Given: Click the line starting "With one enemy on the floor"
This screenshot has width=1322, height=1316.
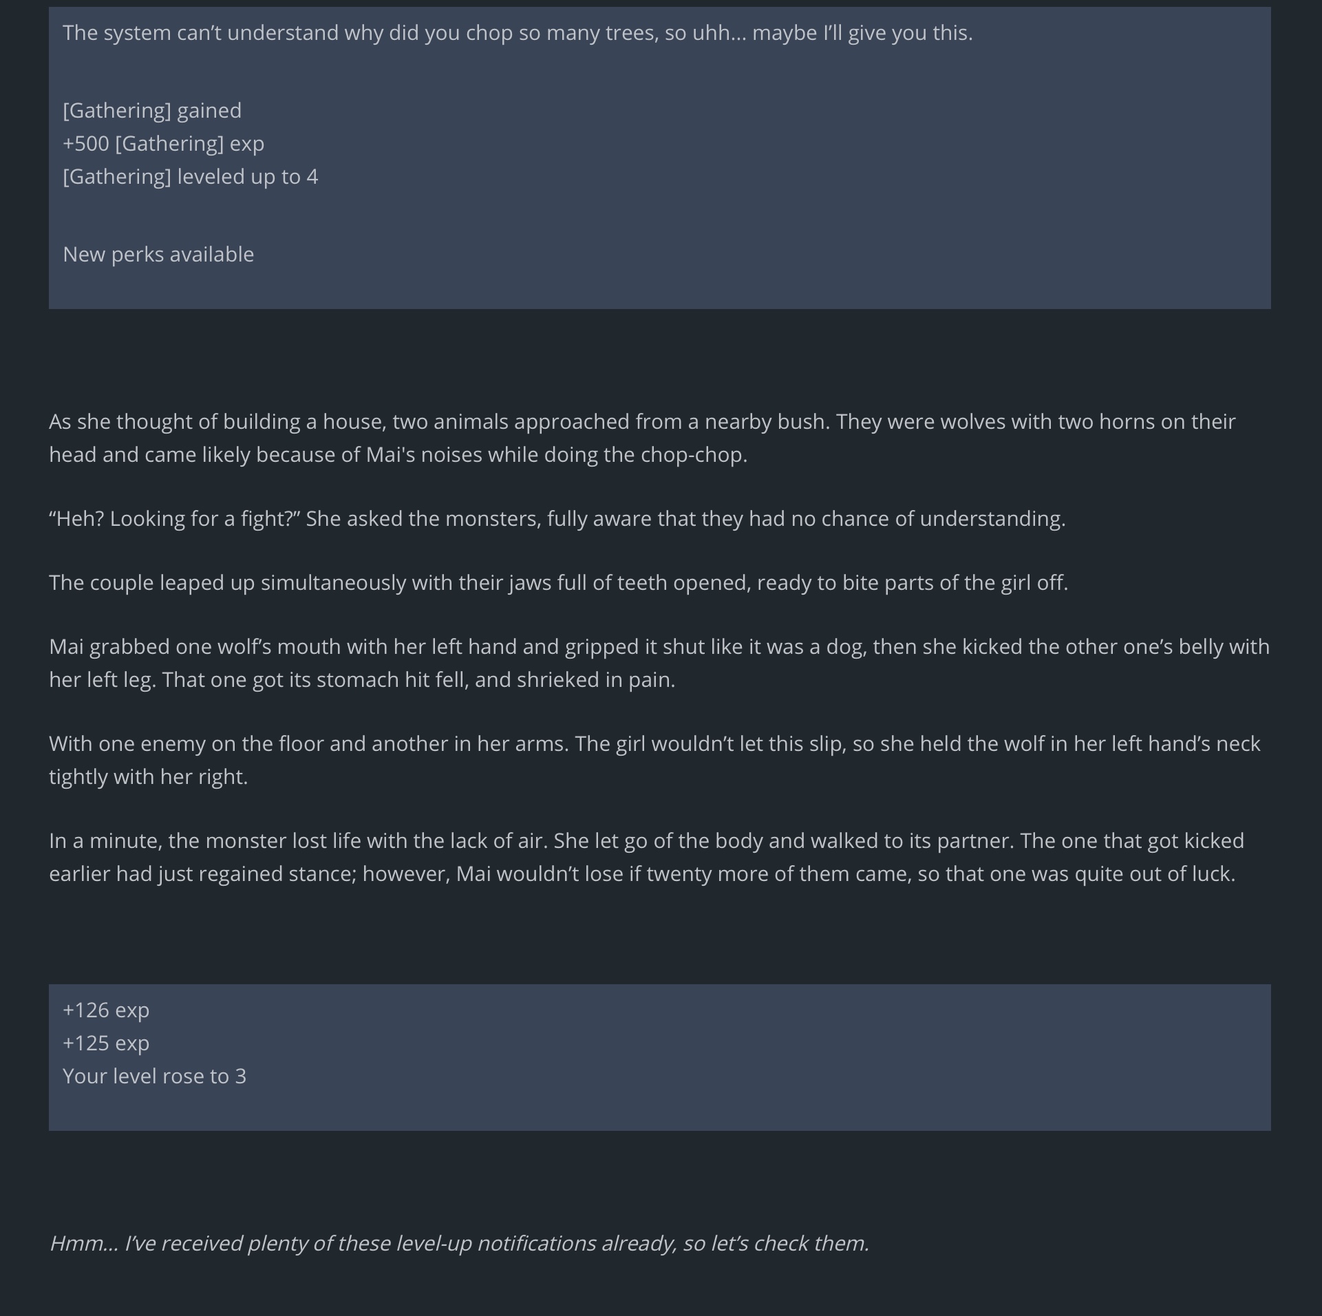Looking at the screenshot, I should click(x=654, y=743).
